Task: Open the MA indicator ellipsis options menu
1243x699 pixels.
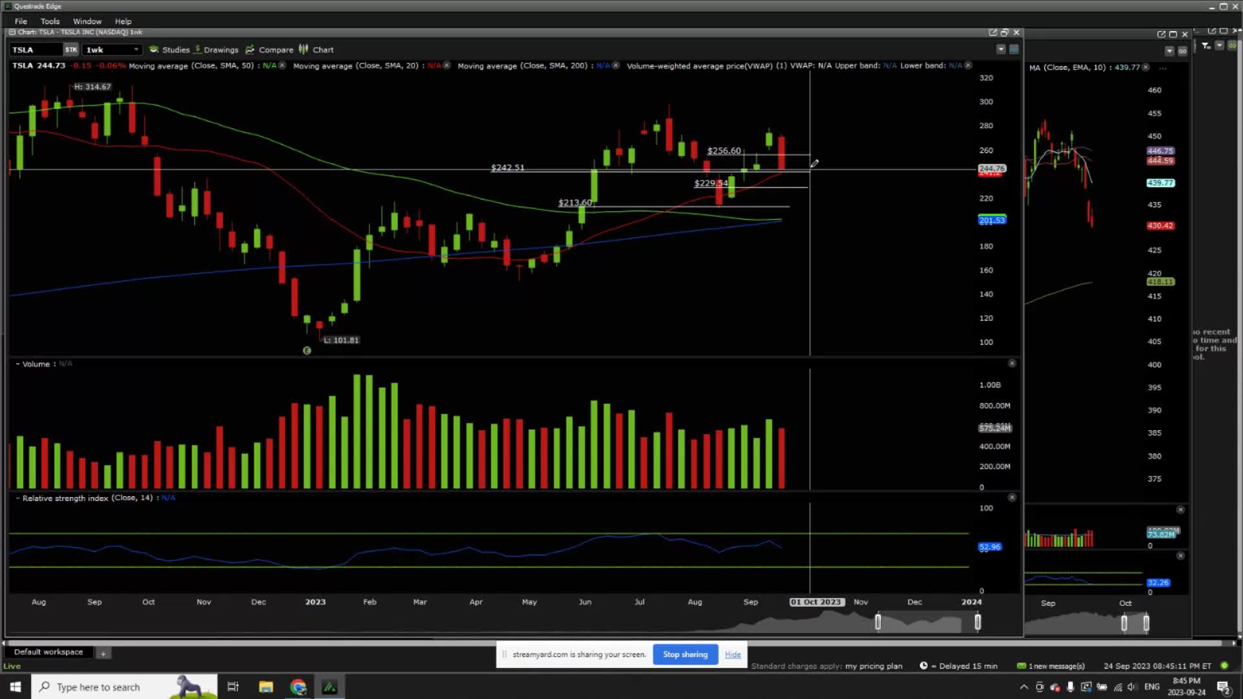Action: (1162, 67)
